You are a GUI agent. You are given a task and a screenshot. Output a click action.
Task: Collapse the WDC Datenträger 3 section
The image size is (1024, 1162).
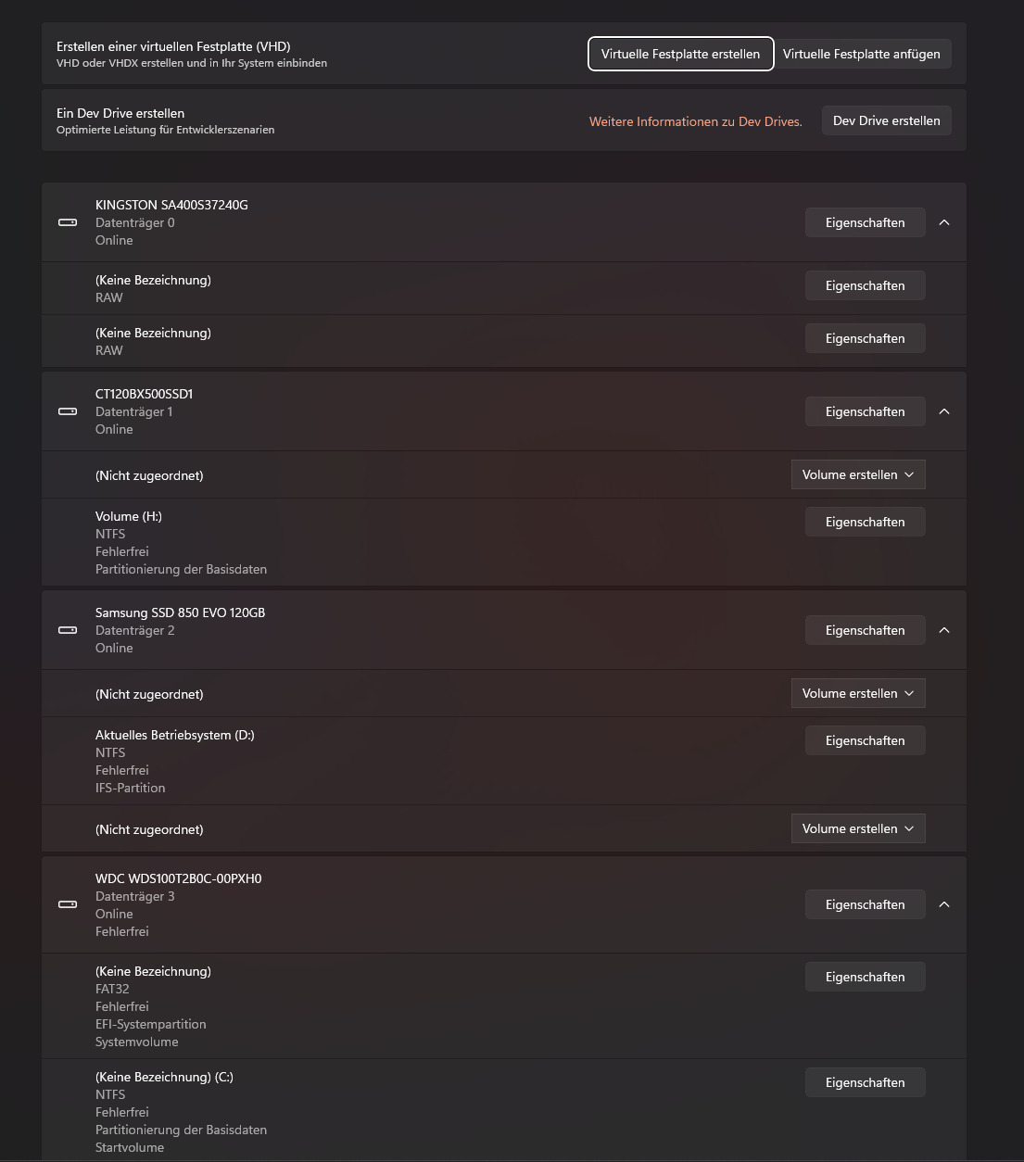944,904
